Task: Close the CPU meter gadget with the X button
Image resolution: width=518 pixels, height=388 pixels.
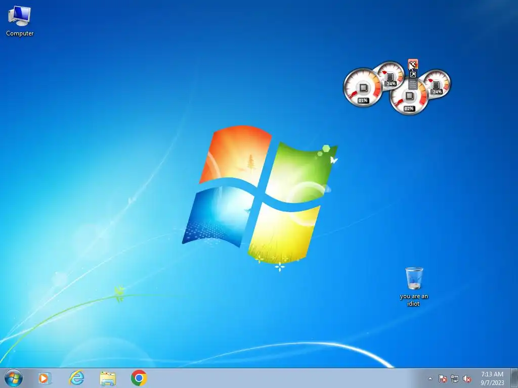Action: [x=413, y=64]
